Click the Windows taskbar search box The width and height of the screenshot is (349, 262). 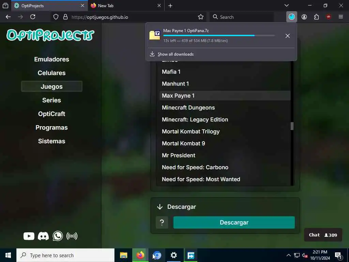(65, 255)
